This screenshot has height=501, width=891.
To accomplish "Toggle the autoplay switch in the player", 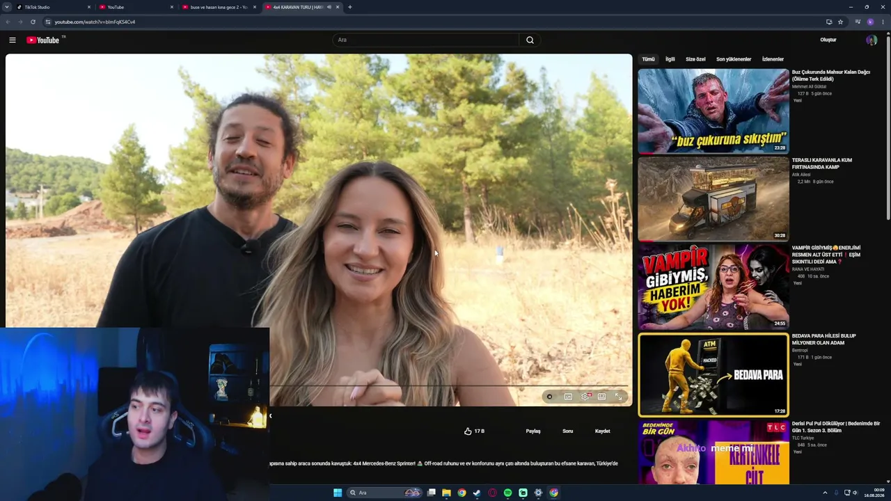I will (549, 397).
